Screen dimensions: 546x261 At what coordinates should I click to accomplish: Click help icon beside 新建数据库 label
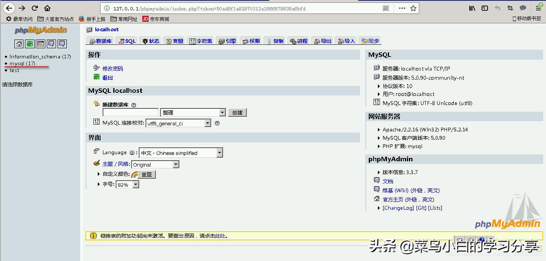[134, 105]
